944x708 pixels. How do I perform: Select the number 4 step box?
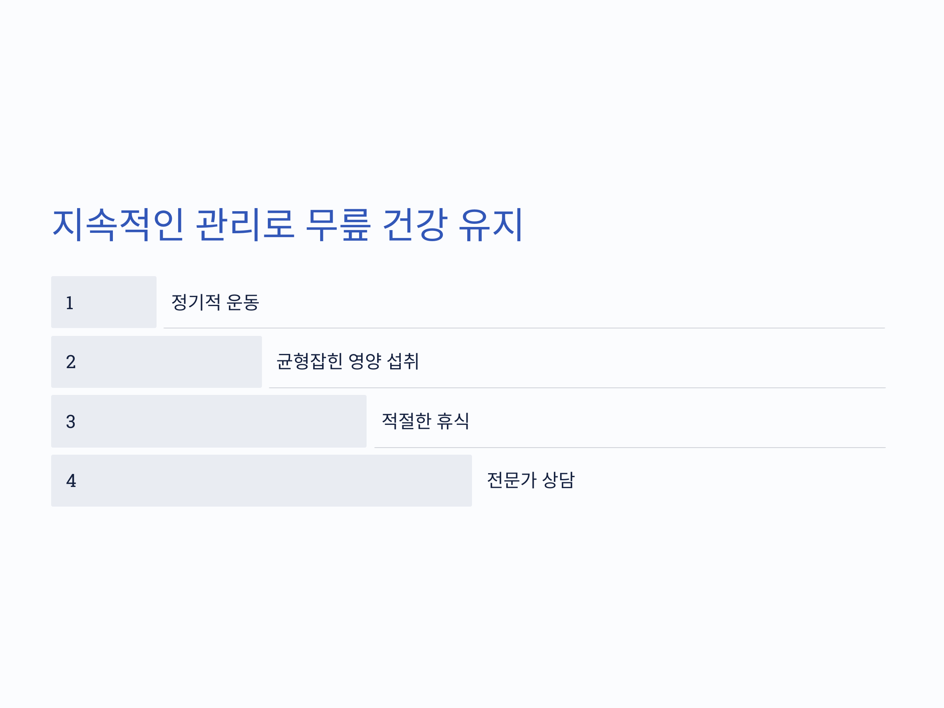coord(262,481)
